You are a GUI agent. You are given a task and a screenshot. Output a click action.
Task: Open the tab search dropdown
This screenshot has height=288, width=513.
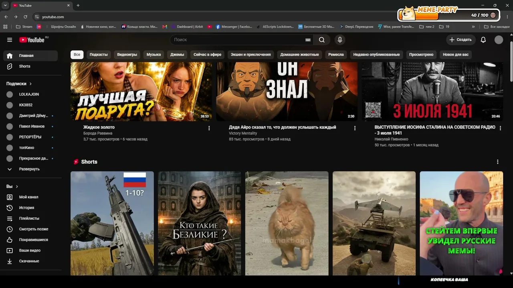(x=5, y=6)
